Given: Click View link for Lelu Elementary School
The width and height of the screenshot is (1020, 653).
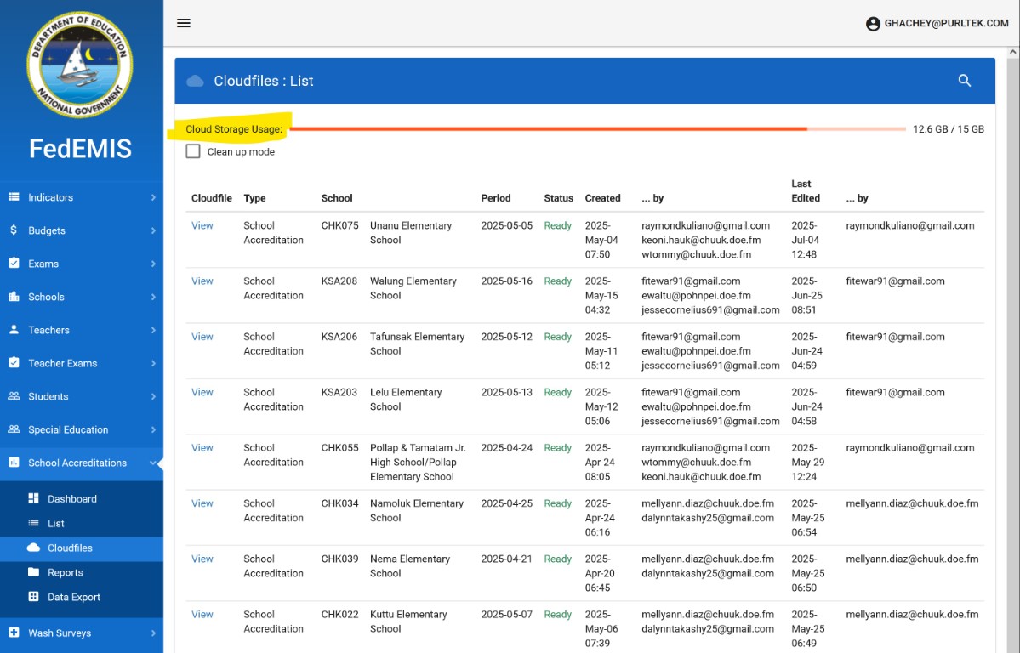Looking at the screenshot, I should click(202, 393).
